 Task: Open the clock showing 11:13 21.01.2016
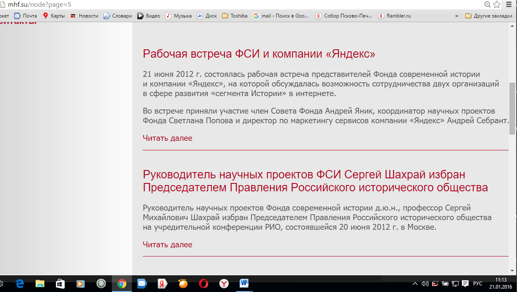501,284
